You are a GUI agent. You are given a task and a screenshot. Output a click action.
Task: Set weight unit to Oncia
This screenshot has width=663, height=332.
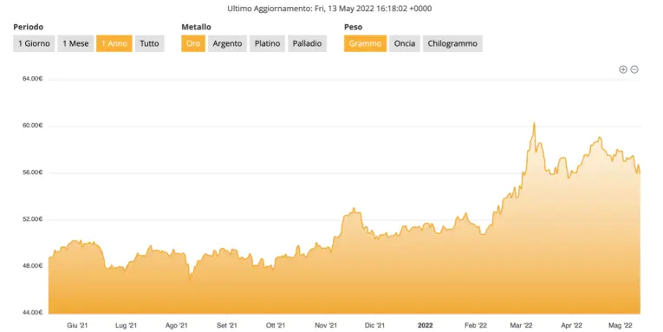coord(405,43)
